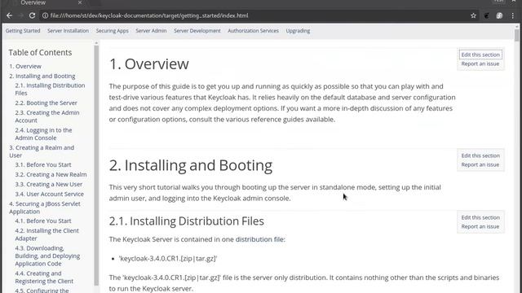Click the round extension icon near the menu
The height and width of the screenshot is (293, 522).
click(499, 15)
